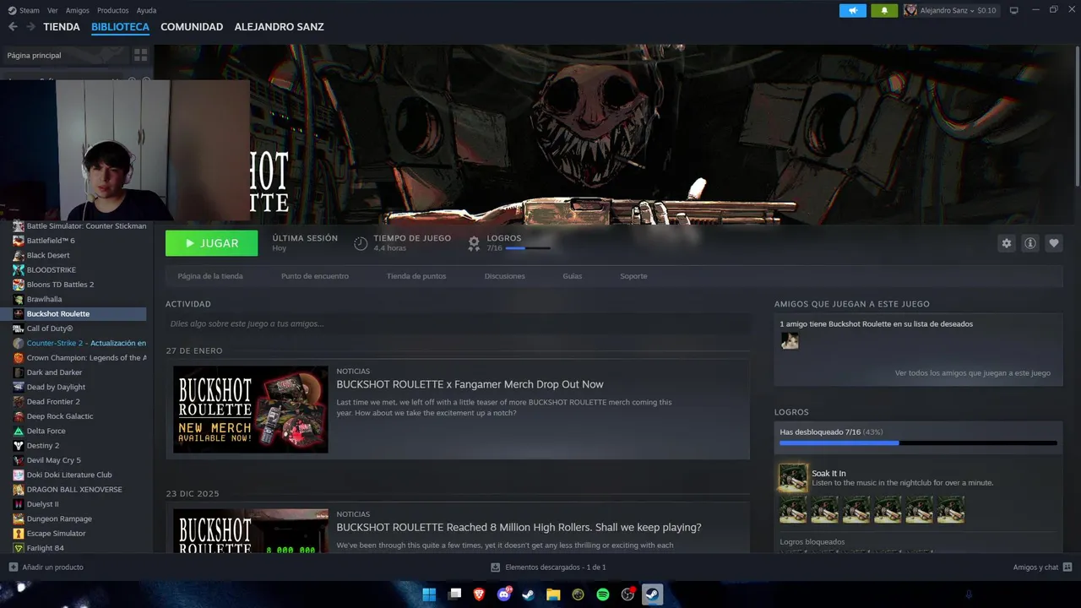
Task: Switch the library sidebar to grid view
Action: click(x=140, y=55)
